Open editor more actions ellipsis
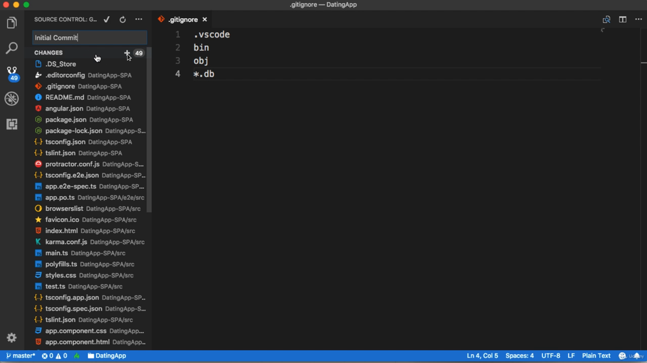The height and width of the screenshot is (363, 647). coord(639,19)
